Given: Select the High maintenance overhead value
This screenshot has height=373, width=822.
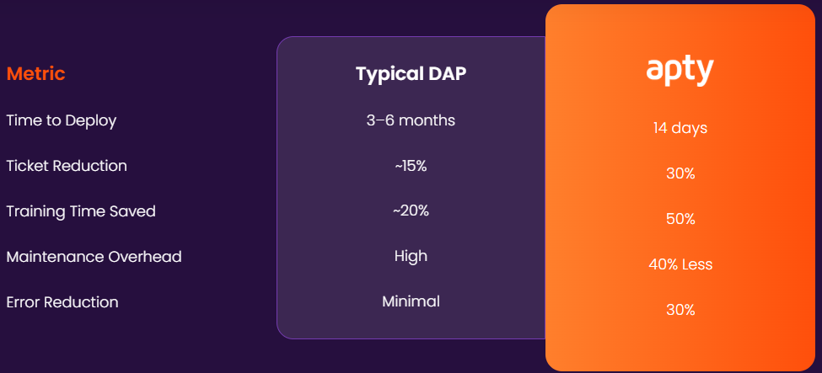Looking at the screenshot, I should (411, 256).
